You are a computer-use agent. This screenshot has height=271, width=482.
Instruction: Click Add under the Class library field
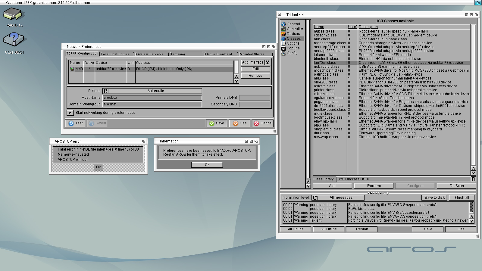click(332, 186)
